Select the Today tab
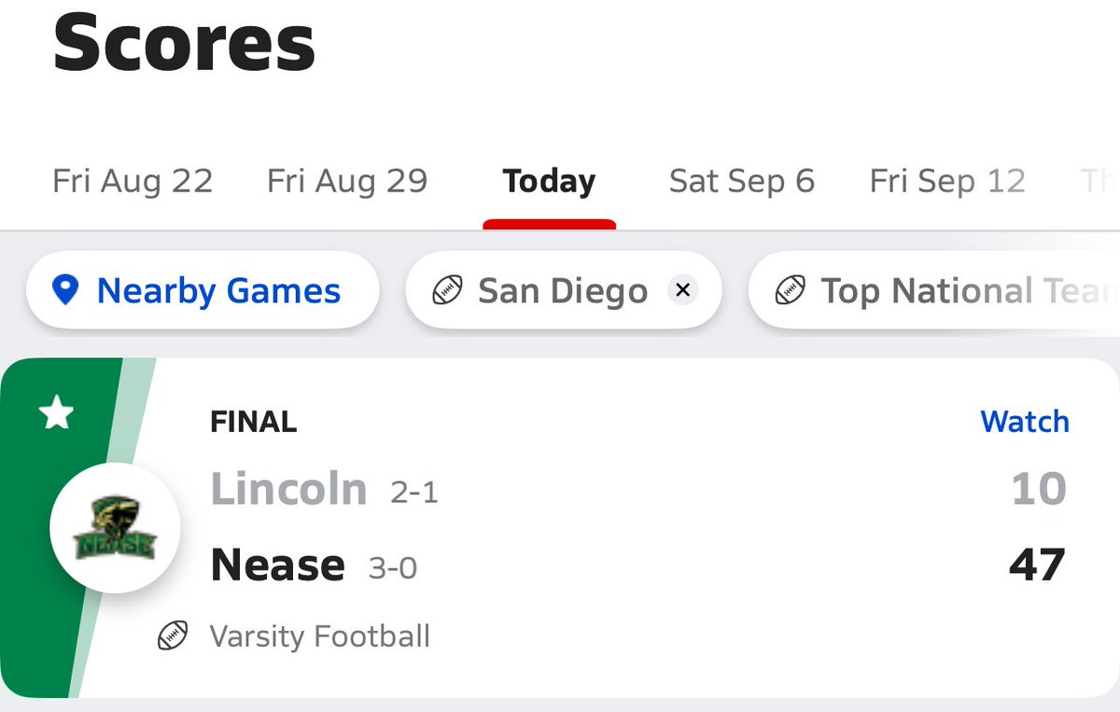This screenshot has width=1120, height=712. pos(549,181)
